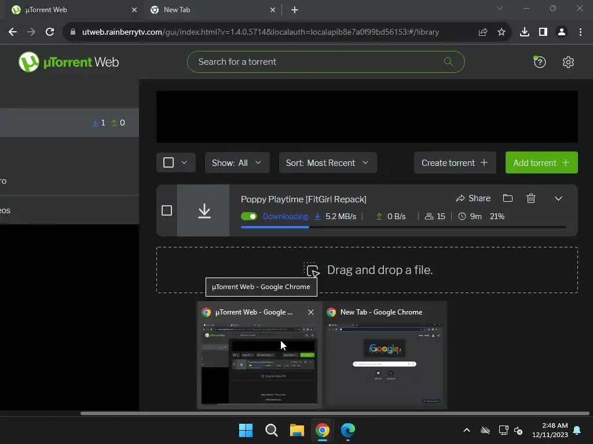Open the Sort: Most Recent dropdown
This screenshot has height=444, width=593.
pyautogui.click(x=328, y=162)
